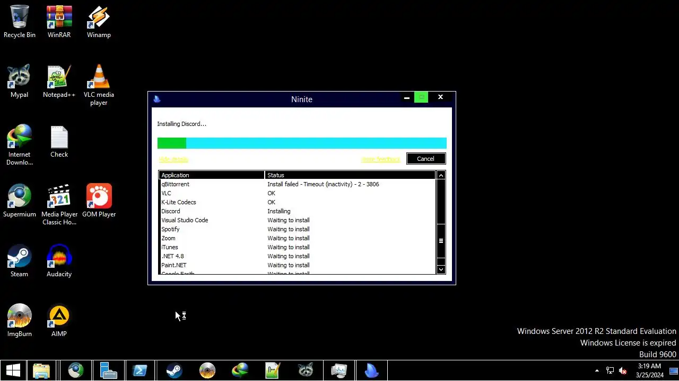Select the Notepad++ desktop shortcut

[x=59, y=82]
